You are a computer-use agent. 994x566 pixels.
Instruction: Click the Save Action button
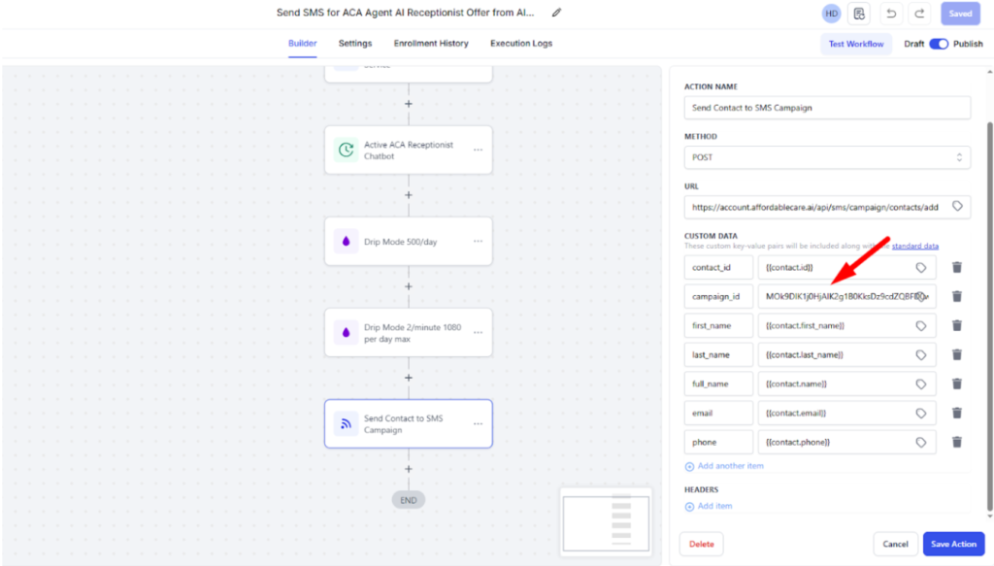tap(953, 544)
